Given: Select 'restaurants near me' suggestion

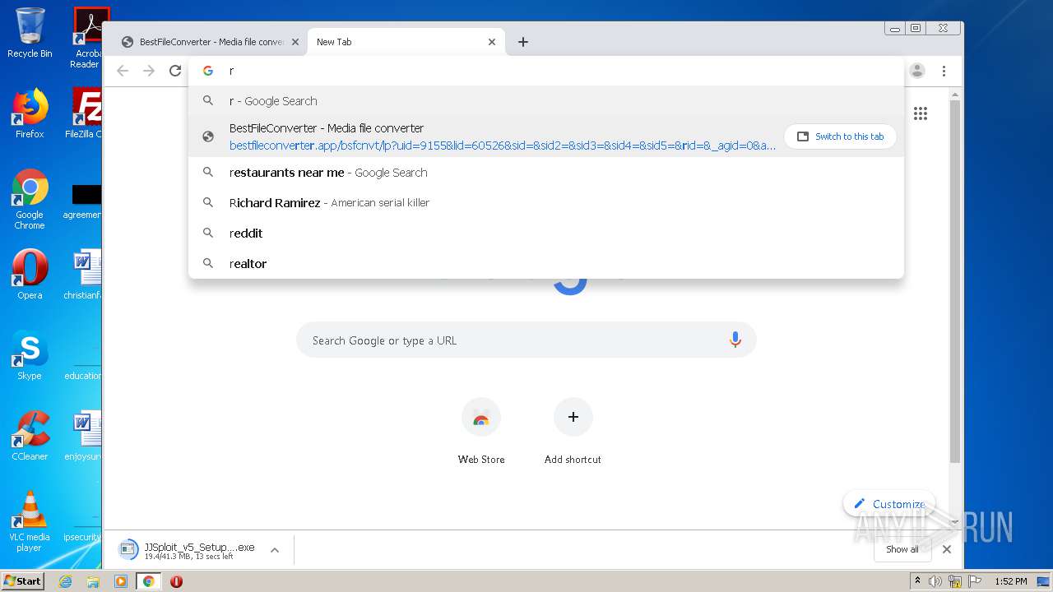Looking at the screenshot, I should (x=546, y=173).
